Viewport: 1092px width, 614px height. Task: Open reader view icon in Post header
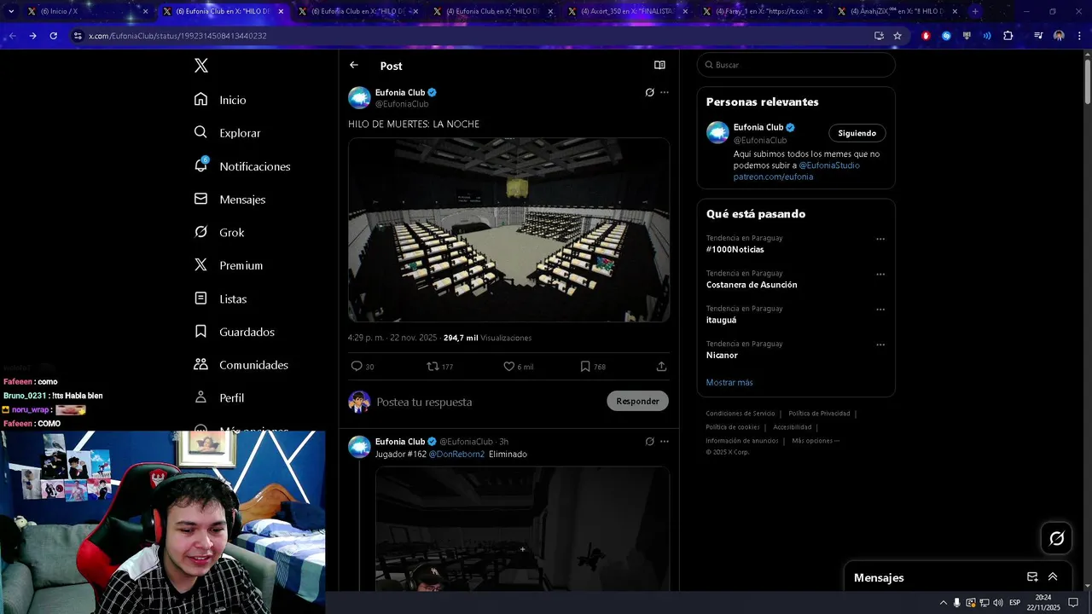(x=659, y=65)
